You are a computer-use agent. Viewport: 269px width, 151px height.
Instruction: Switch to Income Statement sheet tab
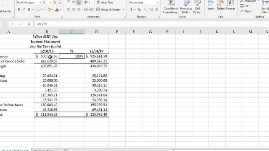(15, 150)
